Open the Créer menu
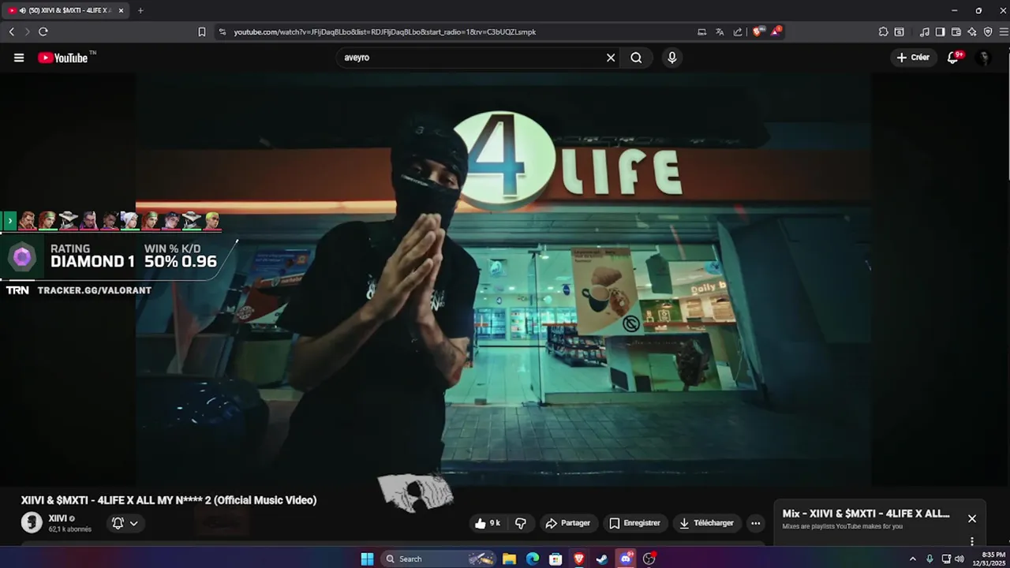Viewport: 1010px width, 568px height. pyautogui.click(x=913, y=58)
